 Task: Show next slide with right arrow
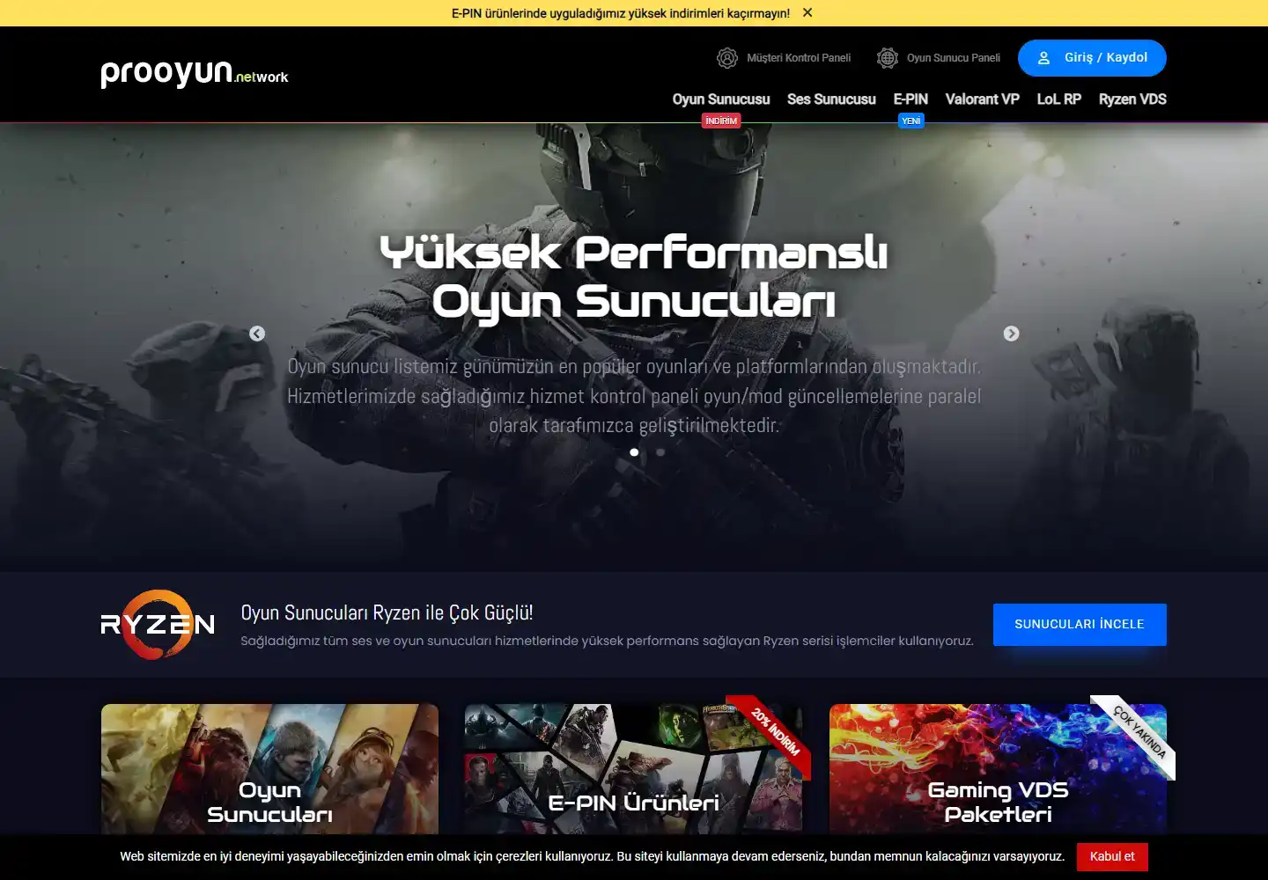pos(1011,334)
